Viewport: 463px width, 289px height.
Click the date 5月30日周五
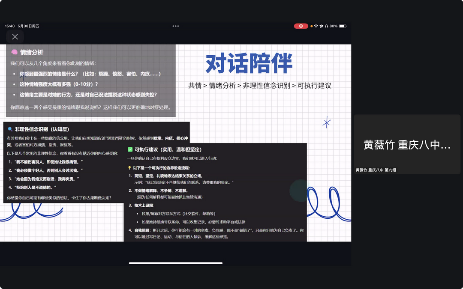[28, 26]
